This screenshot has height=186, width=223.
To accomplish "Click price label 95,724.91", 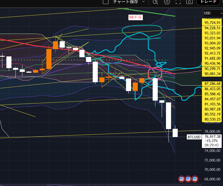I will 212,23.
